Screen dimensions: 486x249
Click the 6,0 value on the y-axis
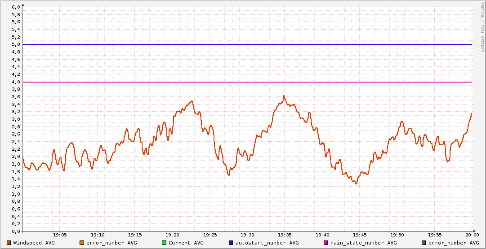click(16, 7)
